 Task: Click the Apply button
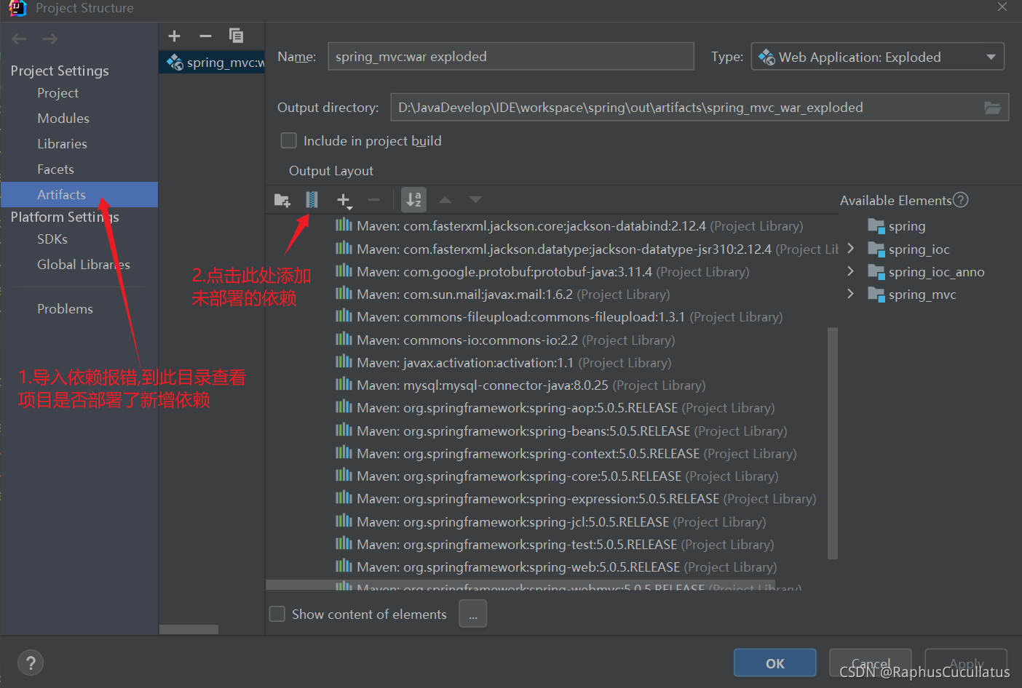point(966,663)
